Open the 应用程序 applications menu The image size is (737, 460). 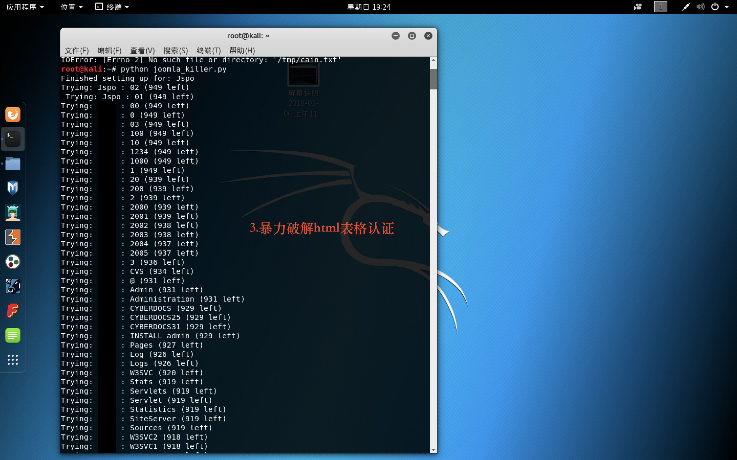click(25, 7)
